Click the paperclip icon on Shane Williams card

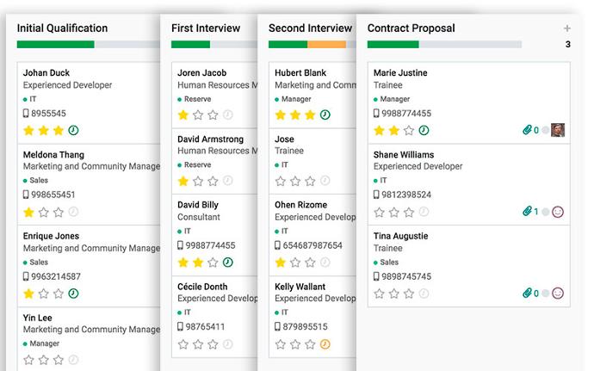527,211
